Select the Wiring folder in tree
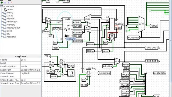172x97 pixels. (x=8, y=13)
